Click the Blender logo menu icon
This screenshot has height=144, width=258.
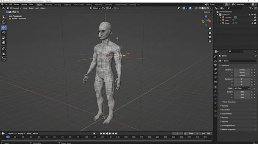click(2, 5)
